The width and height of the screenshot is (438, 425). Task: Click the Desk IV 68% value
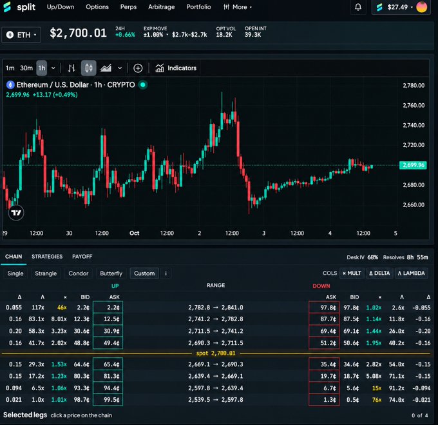point(373,257)
